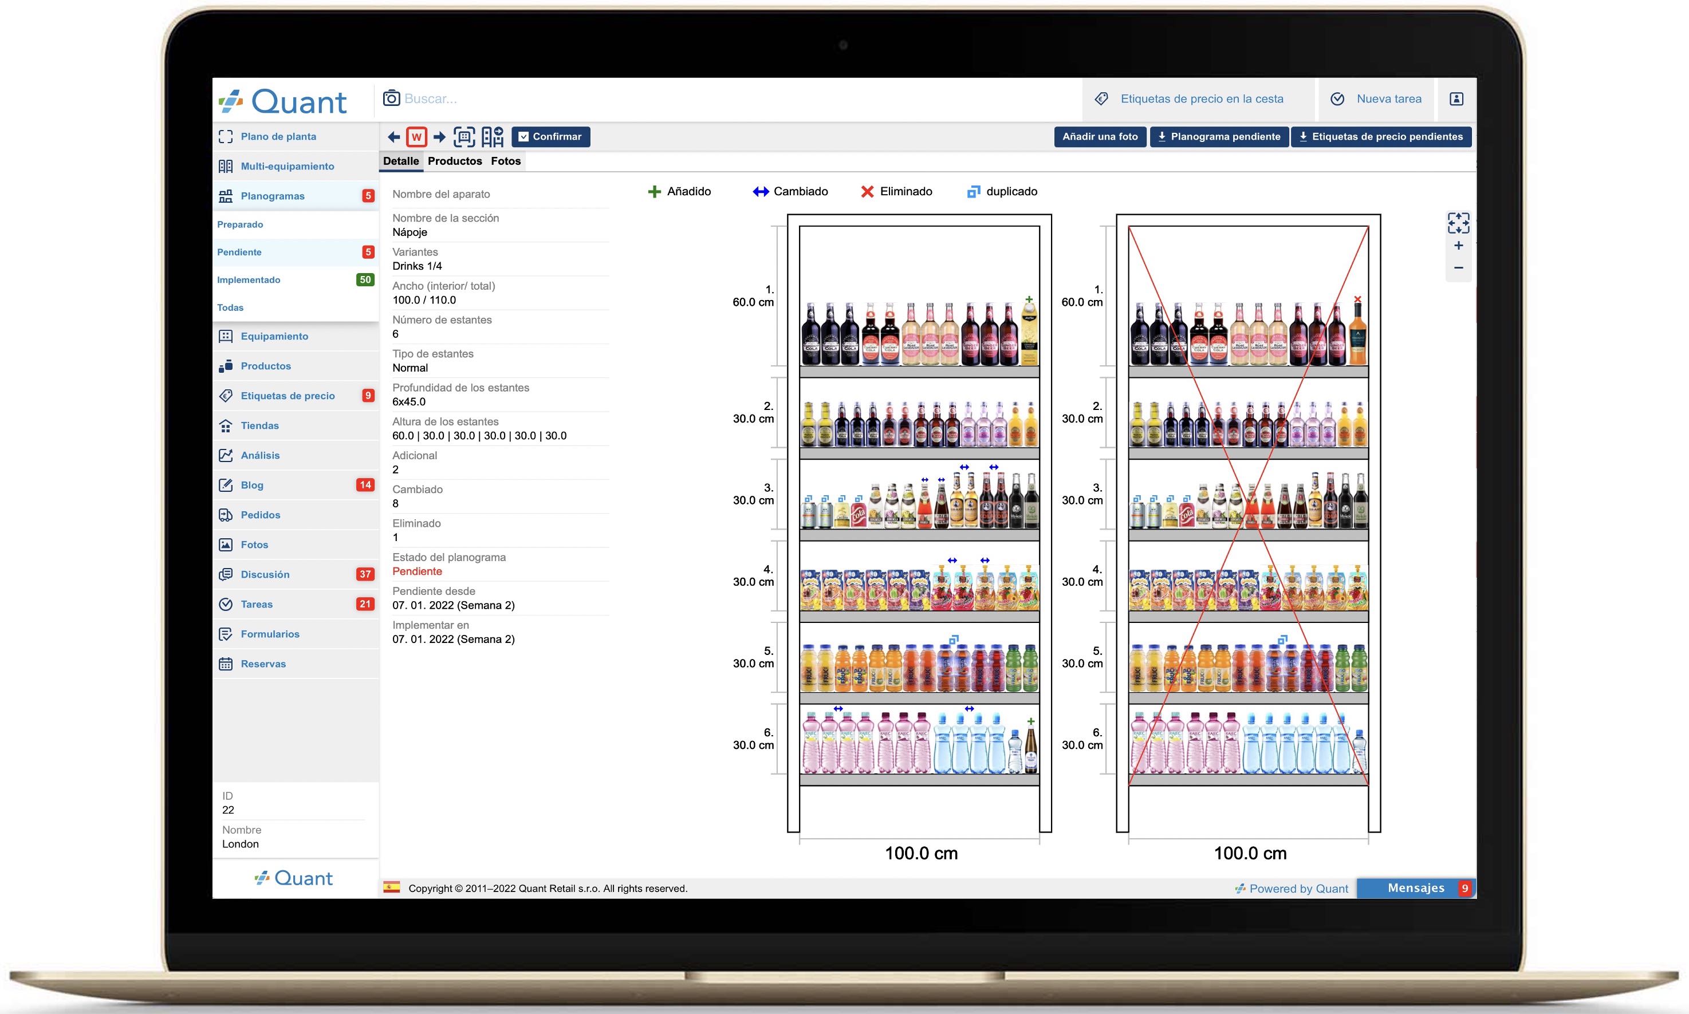
Task: Open the user account icon top right
Action: pos(1456,98)
